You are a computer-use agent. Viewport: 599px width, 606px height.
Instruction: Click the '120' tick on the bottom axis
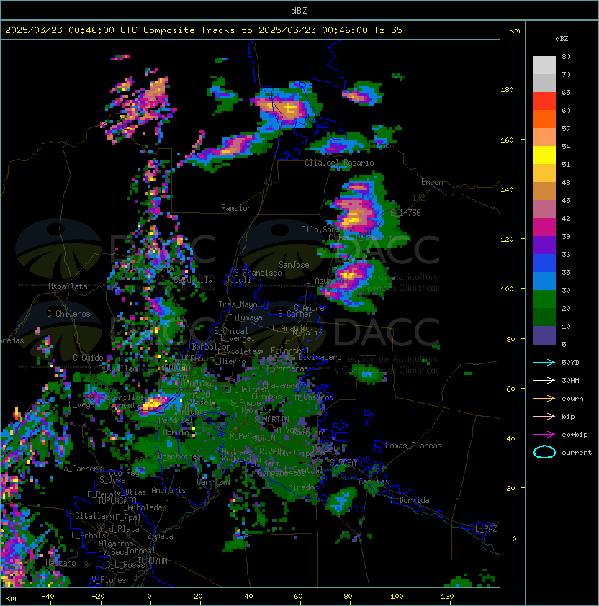point(447,597)
